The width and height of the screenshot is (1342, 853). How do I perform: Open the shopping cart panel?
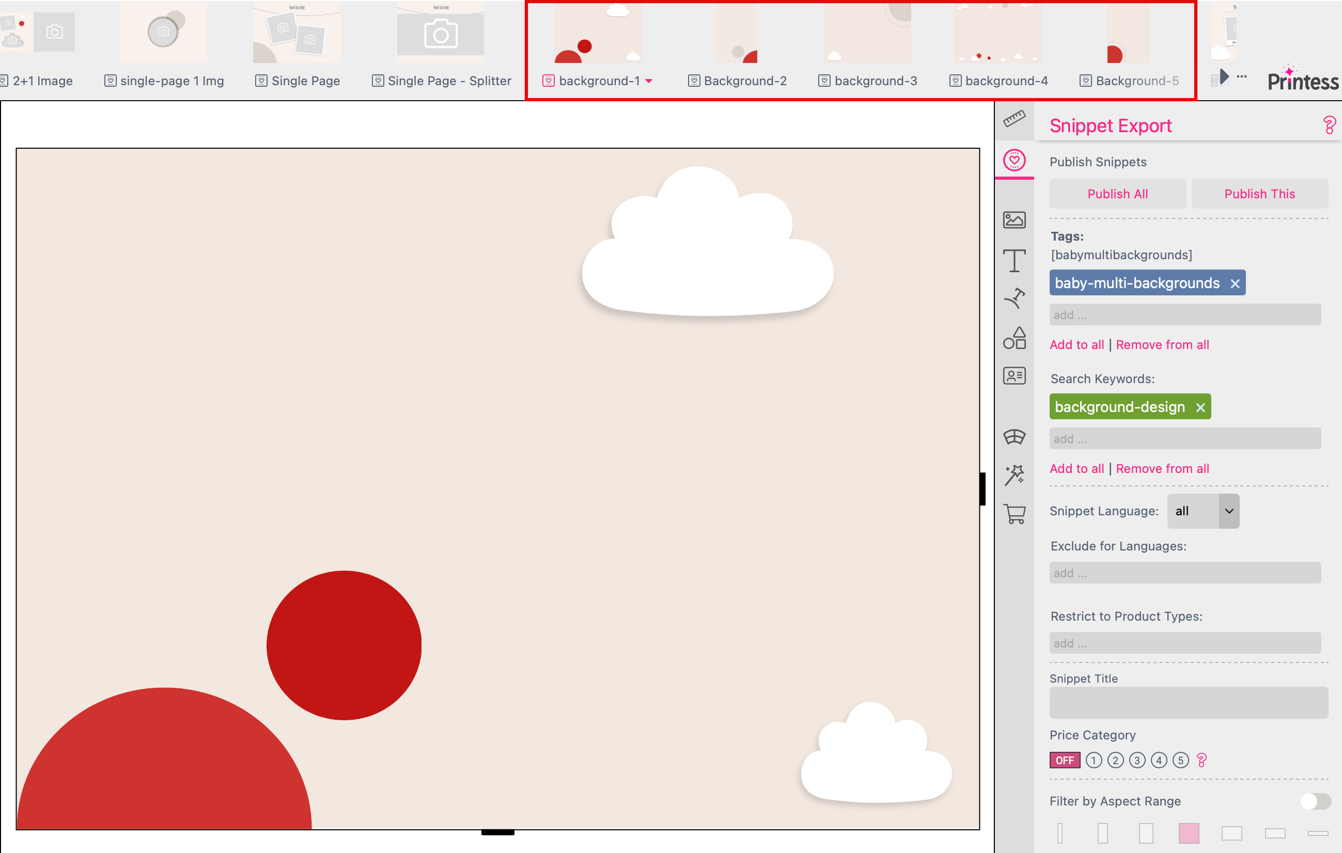coord(1015,514)
